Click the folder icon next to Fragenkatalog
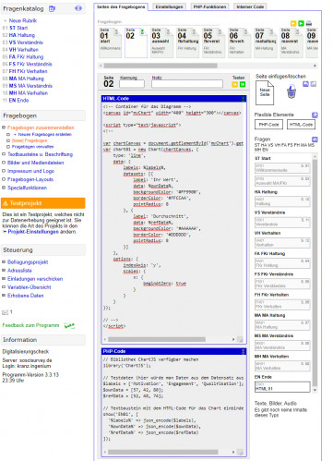 52,8
